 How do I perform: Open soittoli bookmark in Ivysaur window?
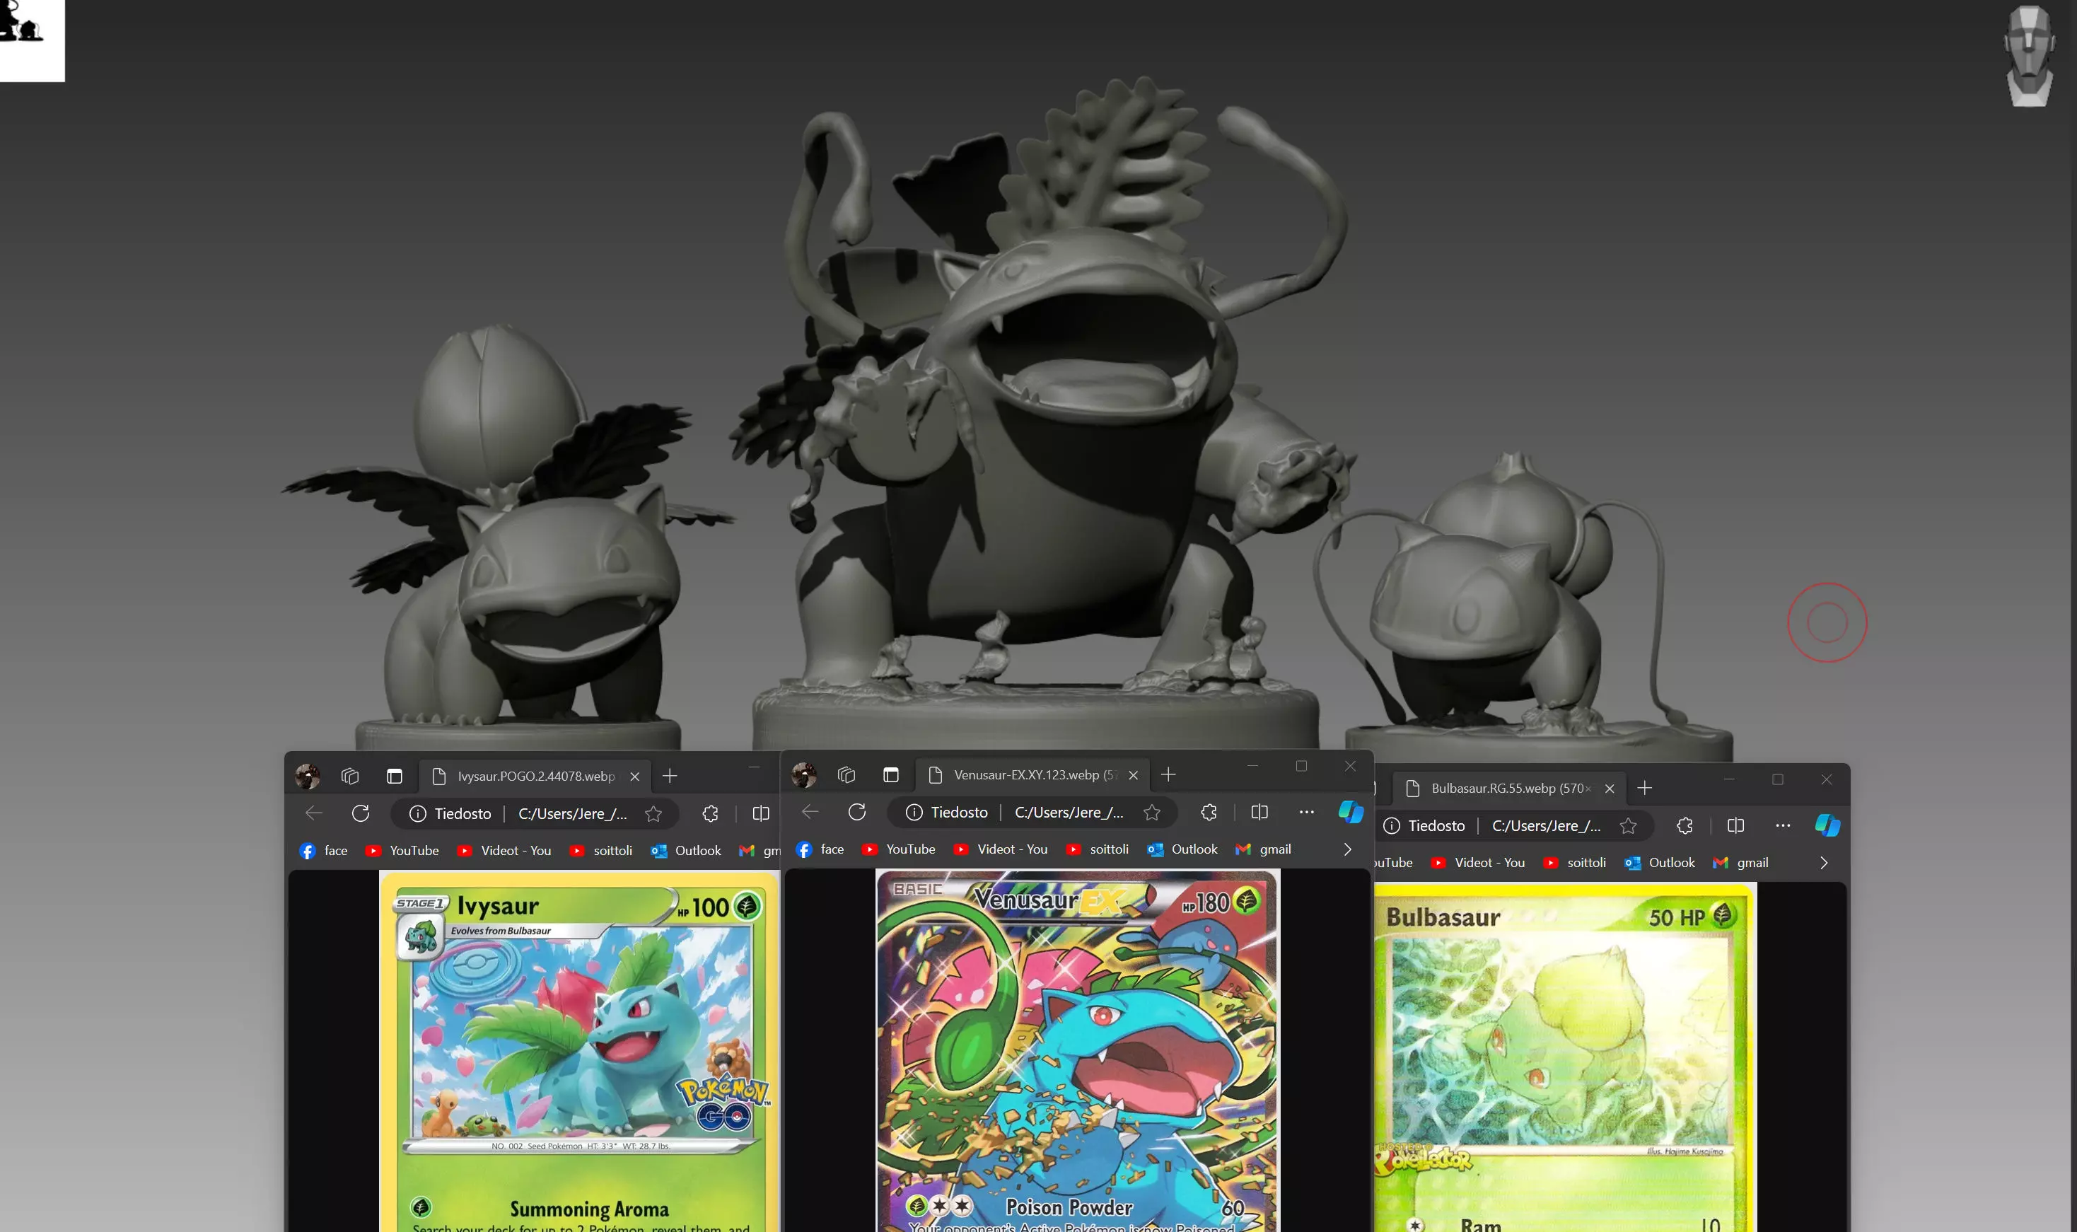pyautogui.click(x=601, y=851)
